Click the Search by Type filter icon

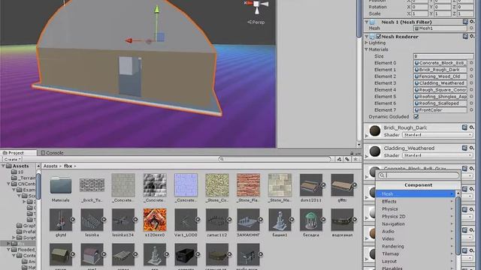[339, 159]
